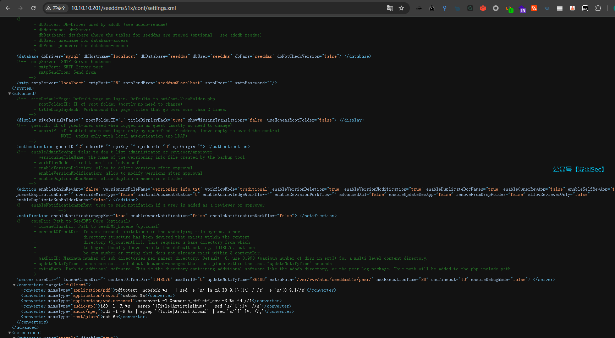Image resolution: width=615 pixels, height=338 pixels.
Task: Click the extension icon with green 1 badge
Action: click(x=509, y=9)
